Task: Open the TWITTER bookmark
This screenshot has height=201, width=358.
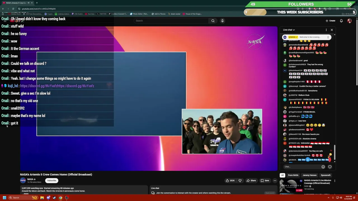Action: pos(102,14)
